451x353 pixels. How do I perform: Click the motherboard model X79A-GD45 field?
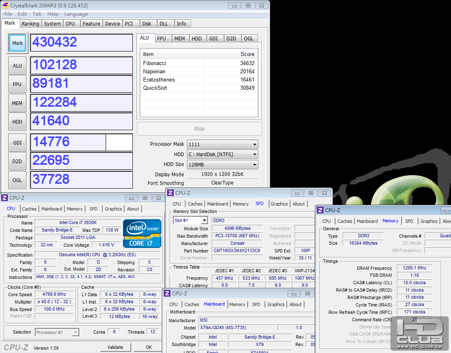point(238,327)
